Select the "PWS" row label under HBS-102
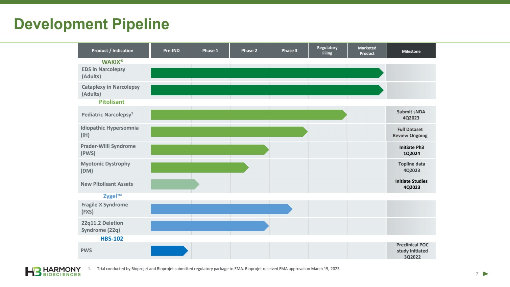Image resolution: width=510 pixels, height=287 pixels. pos(86,250)
